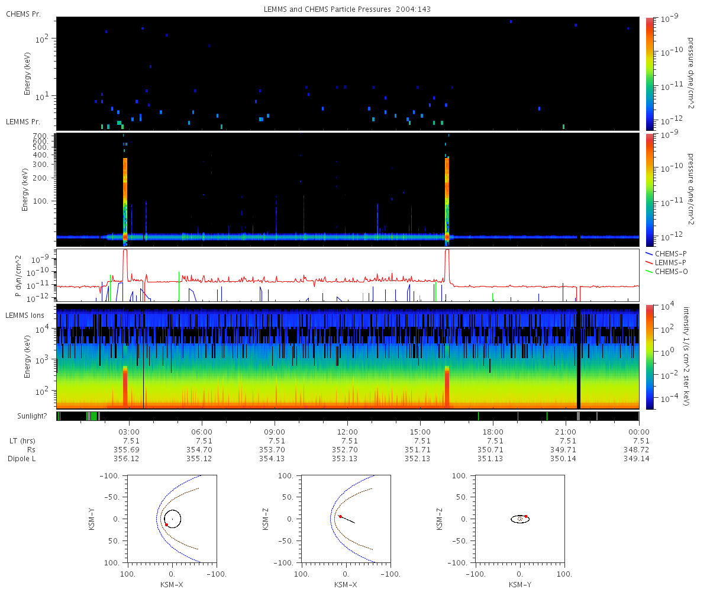Click the 12:00 time axis tick label
The height and width of the screenshot is (592, 710).
347,432
